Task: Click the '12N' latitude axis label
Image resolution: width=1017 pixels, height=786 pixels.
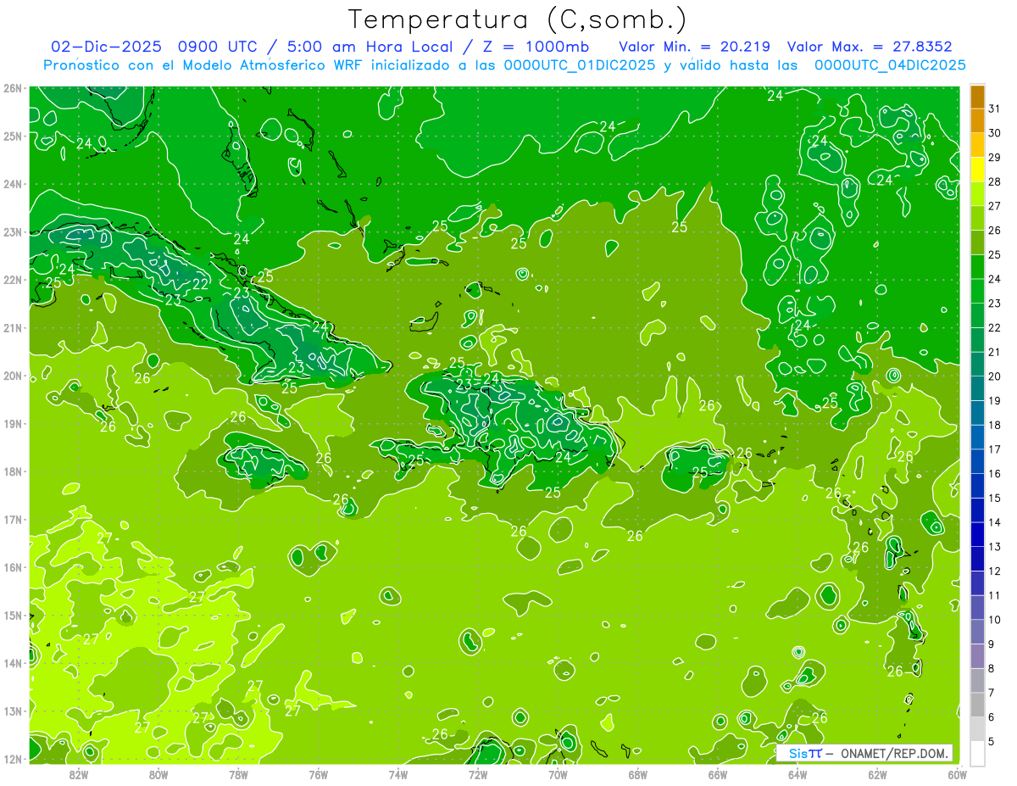Action: click(x=13, y=759)
